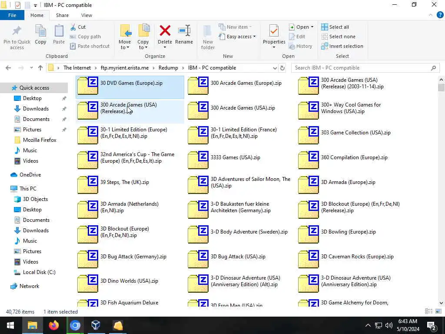
Task: Click Edit in the Open group
Action: [297, 37]
